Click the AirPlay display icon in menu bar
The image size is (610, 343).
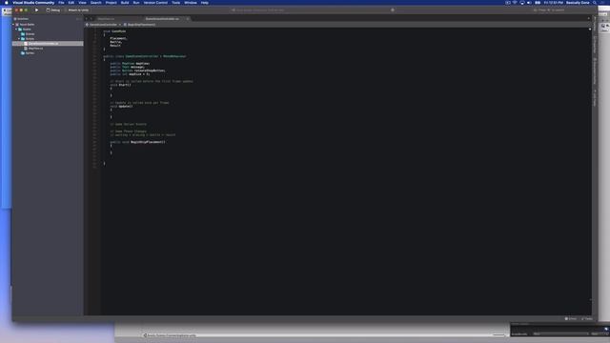coord(522,2)
